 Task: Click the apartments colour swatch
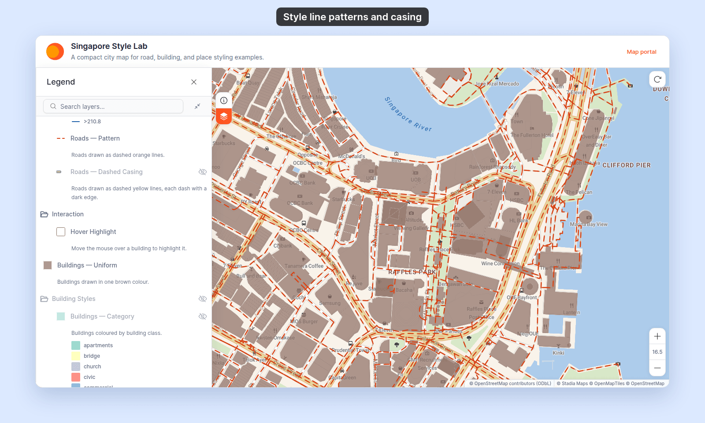point(76,345)
